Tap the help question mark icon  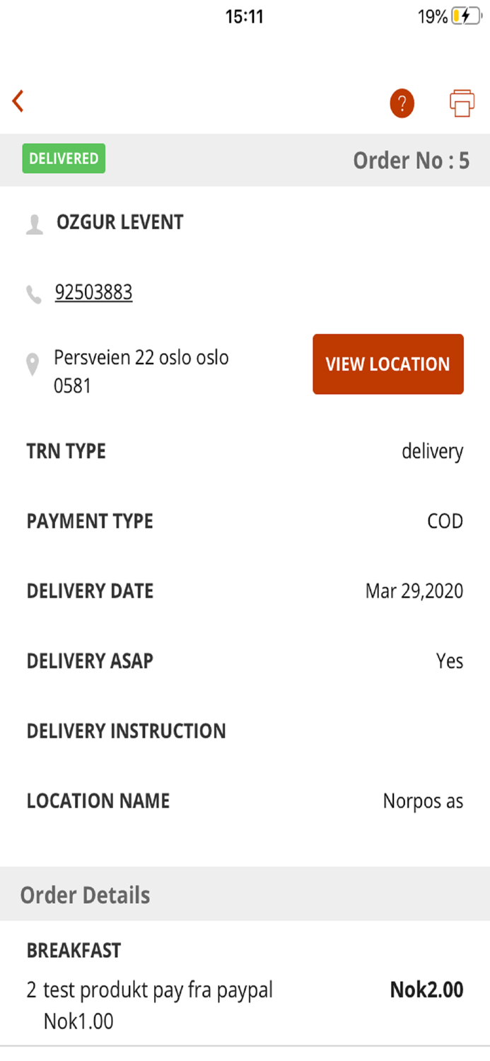(x=401, y=103)
